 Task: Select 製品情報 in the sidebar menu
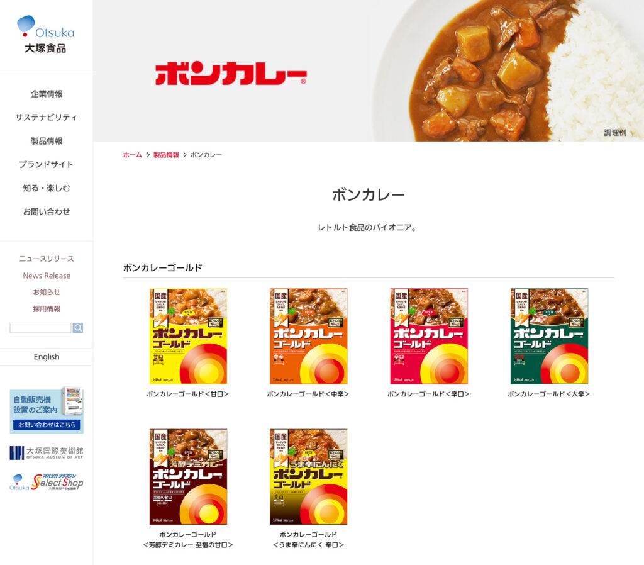tap(47, 141)
